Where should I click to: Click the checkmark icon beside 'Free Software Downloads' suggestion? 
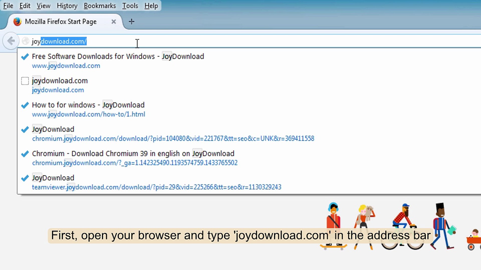(25, 56)
